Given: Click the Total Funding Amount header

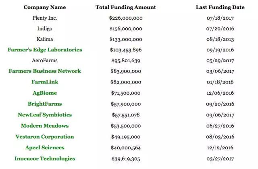Looking at the screenshot, I should pos(126,7).
